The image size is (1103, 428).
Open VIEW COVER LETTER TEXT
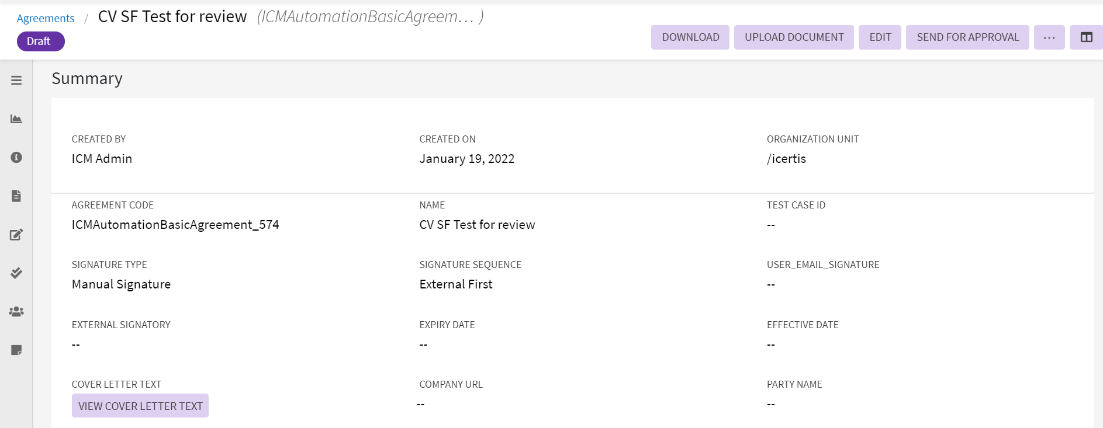[x=140, y=406]
